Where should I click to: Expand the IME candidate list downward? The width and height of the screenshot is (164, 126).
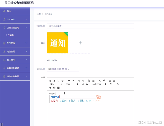tap(99, 101)
